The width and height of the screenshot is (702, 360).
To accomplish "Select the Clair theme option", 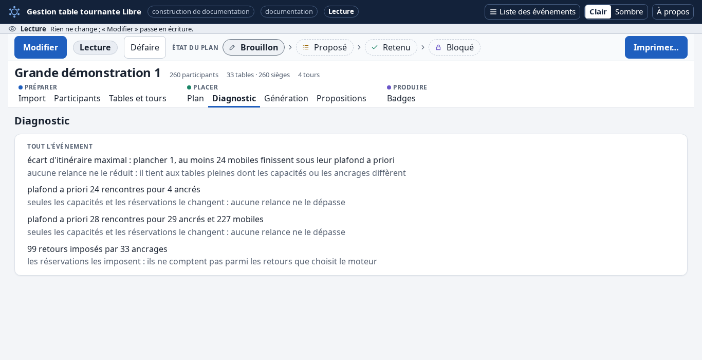I will tap(598, 12).
